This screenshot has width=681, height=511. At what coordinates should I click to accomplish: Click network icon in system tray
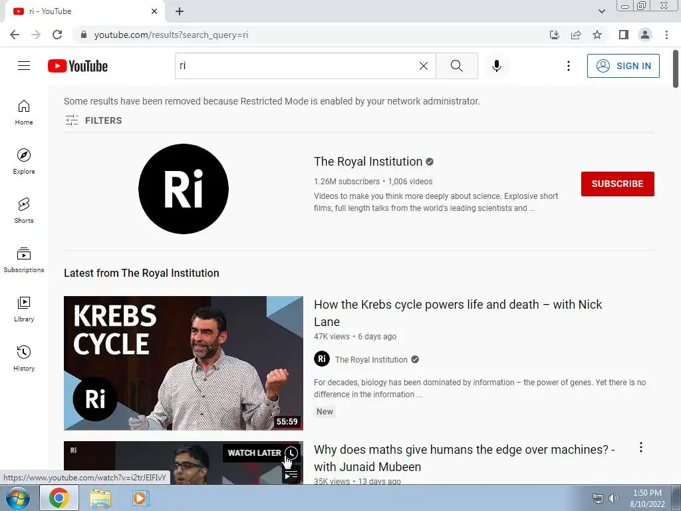[x=598, y=498]
